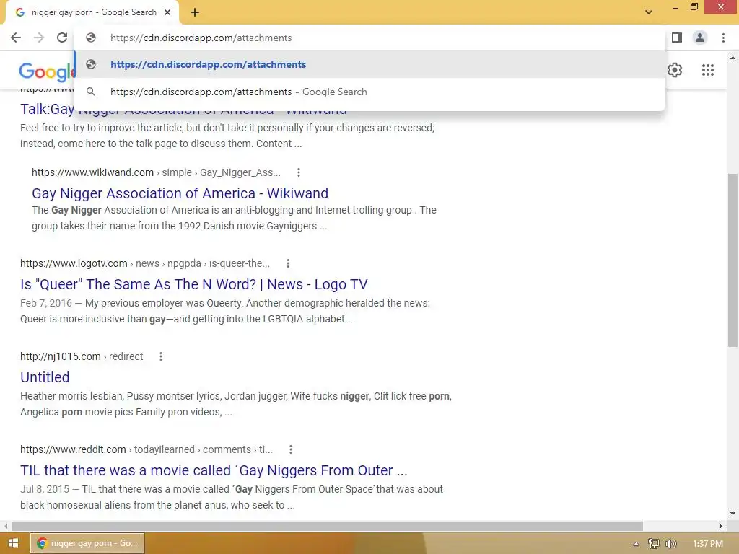This screenshot has height=554, width=739.
Task: Close the Google Search tab
Action: click(167, 12)
